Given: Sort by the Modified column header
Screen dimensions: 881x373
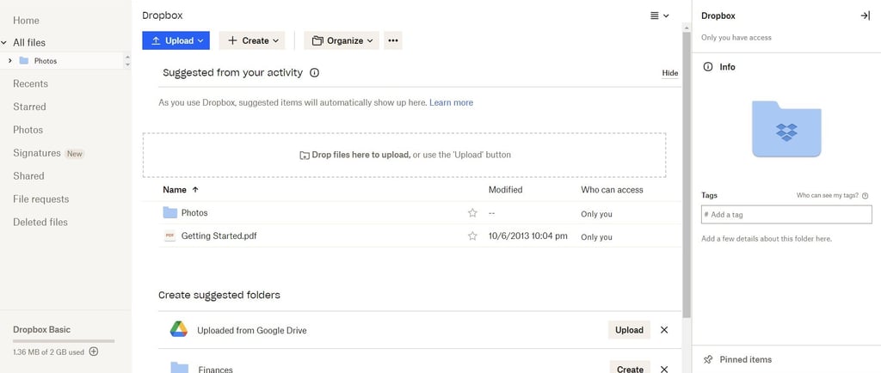Looking at the screenshot, I should click(x=505, y=190).
